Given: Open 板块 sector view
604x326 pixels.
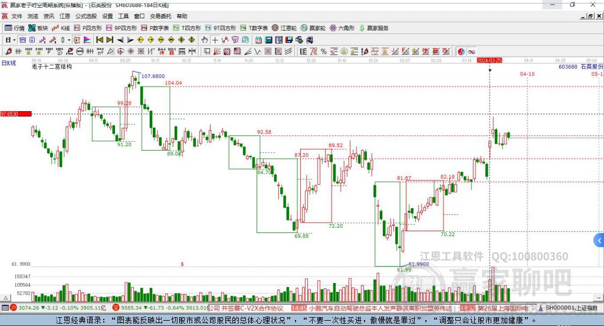Looking at the screenshot, I should click(38, 28).
